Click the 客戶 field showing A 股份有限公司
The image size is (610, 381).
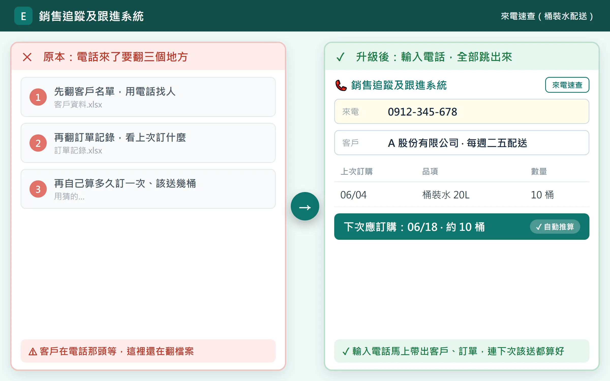(x=462, y=143)
